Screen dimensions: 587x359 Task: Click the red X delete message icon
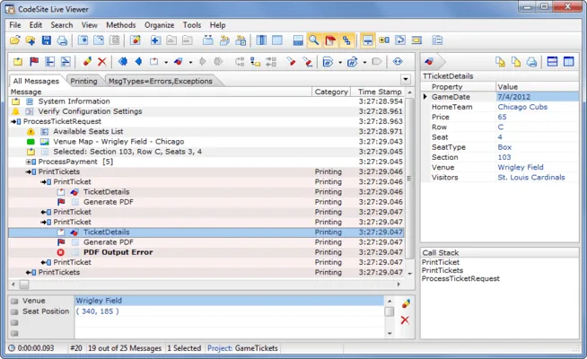tap(101, 62)
